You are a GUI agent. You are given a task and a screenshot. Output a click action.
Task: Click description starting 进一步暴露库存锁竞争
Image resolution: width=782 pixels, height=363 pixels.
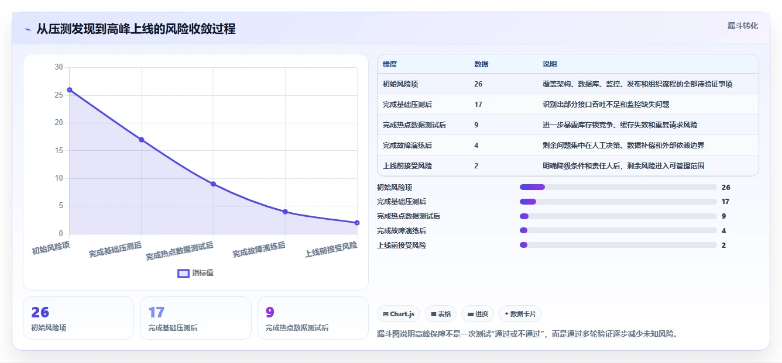click(x=620, y=125)
